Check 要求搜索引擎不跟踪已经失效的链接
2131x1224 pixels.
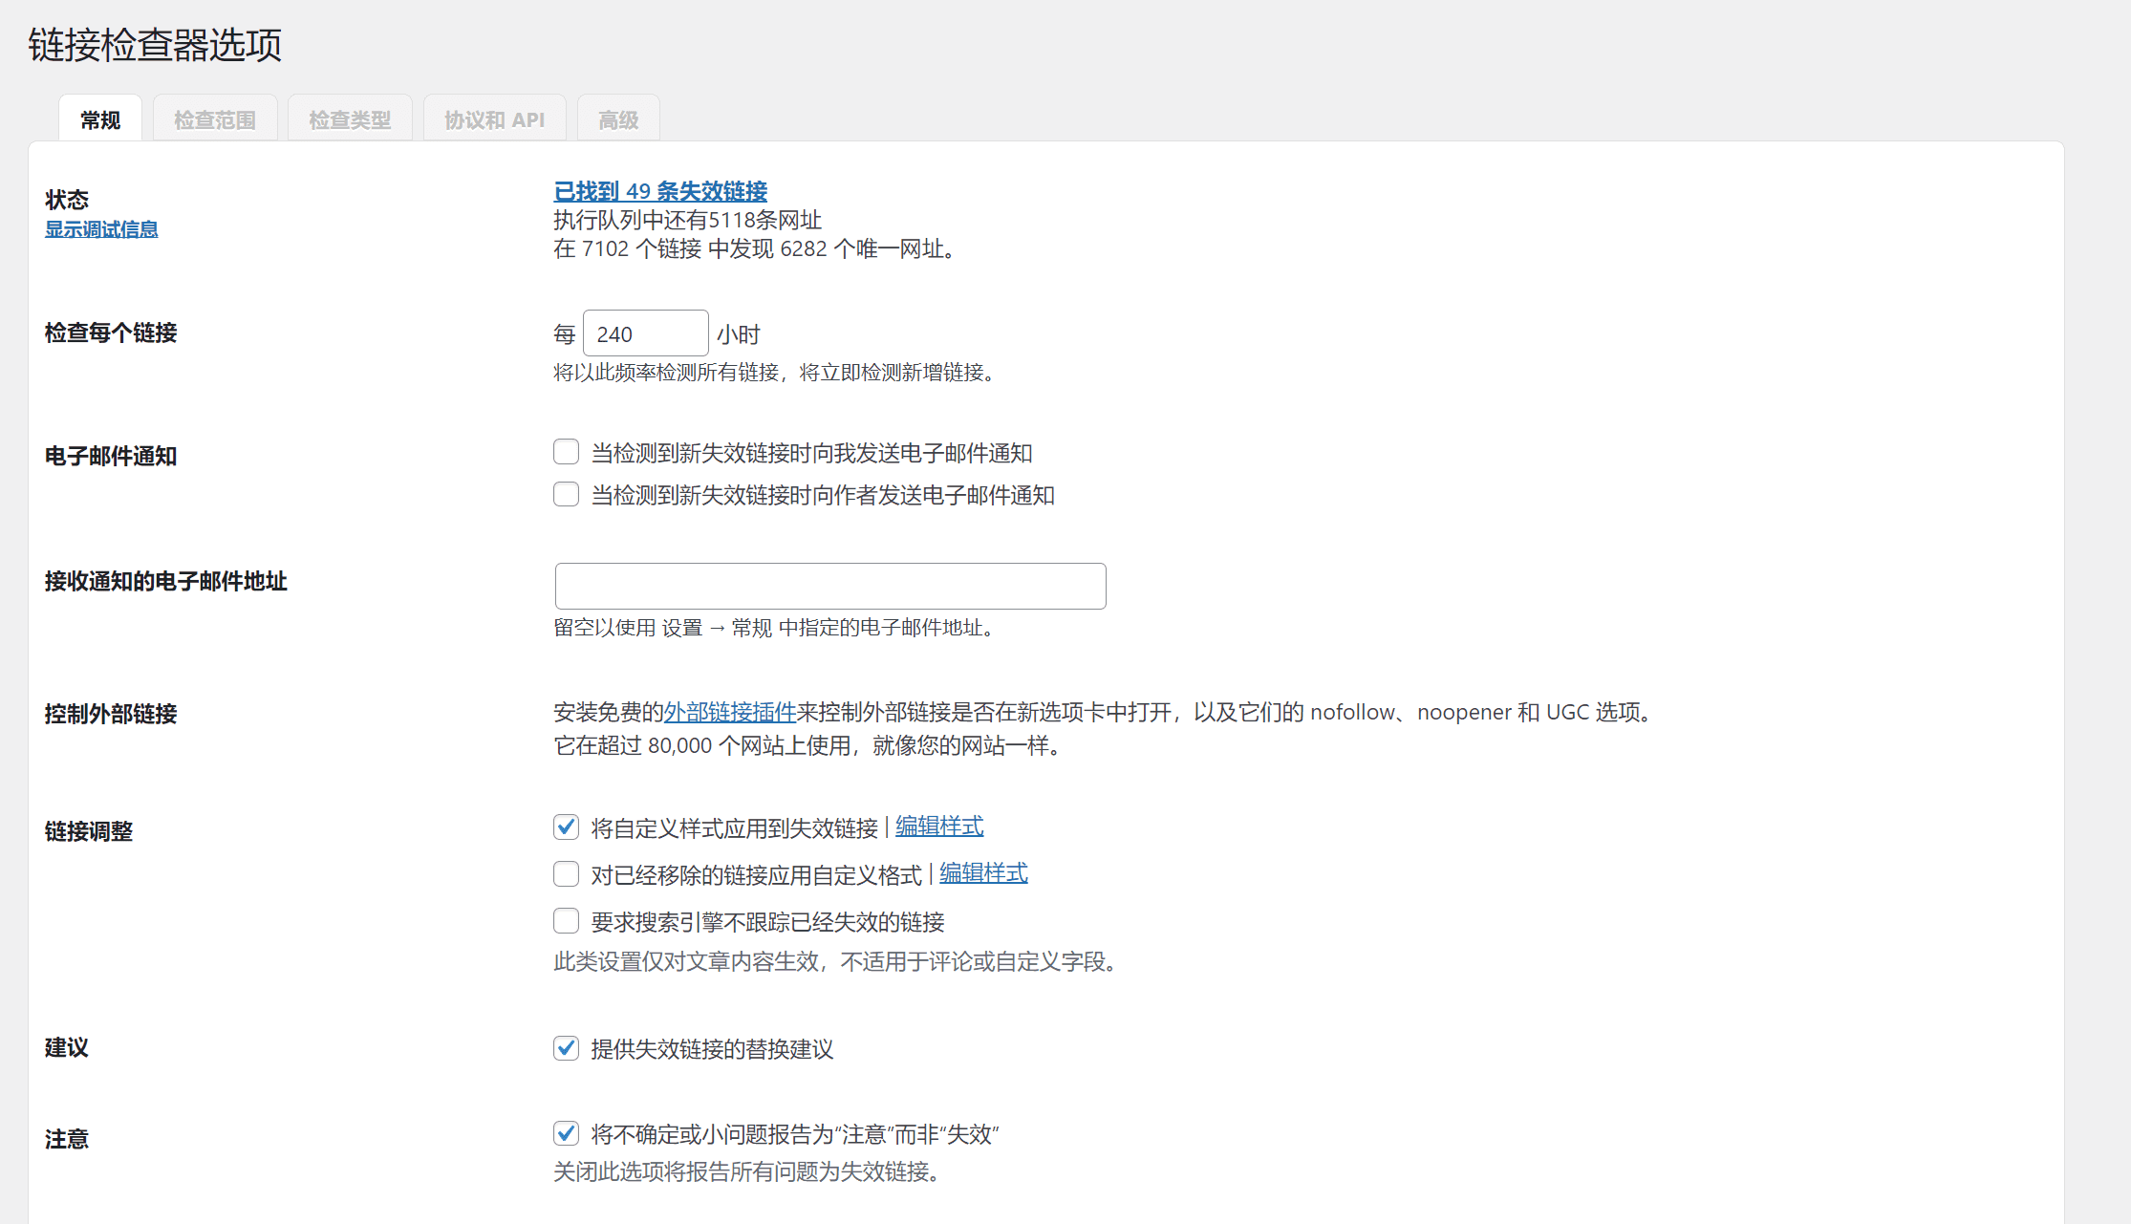pyautogui.click(x=566, y=920)
